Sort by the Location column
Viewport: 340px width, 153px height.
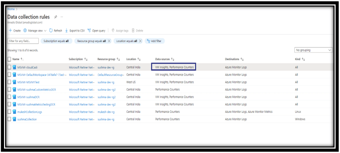[134, 59]
